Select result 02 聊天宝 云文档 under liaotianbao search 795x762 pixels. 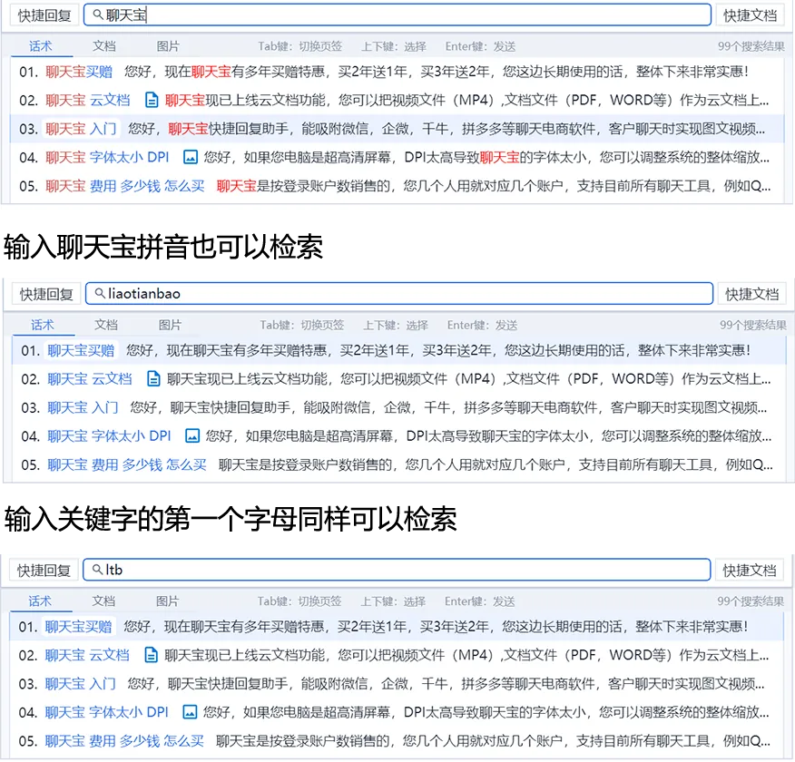[399, 379]
